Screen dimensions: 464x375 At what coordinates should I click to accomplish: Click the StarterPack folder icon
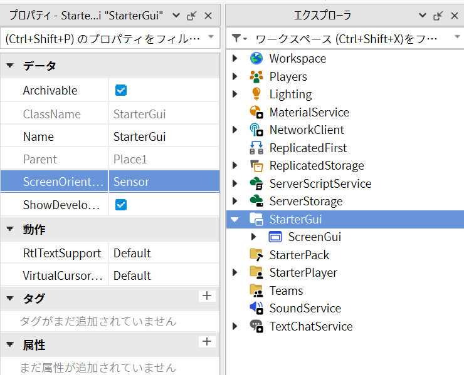(x=256, y=255)
